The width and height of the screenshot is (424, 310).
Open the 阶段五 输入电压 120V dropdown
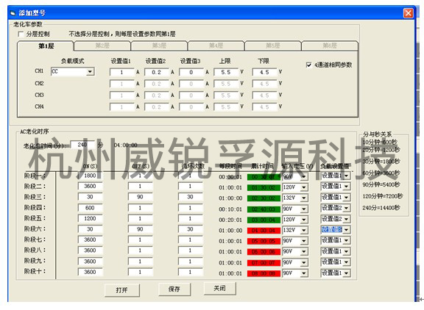coord(304,220)
